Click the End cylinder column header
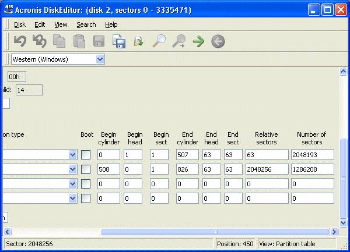This screenshot has height=252, width=350. point(187,139)
